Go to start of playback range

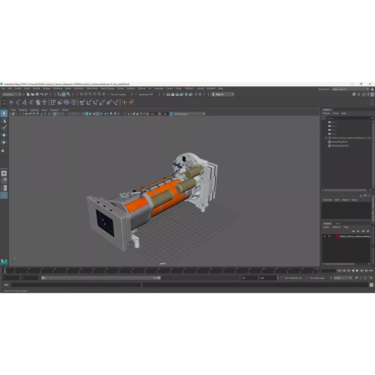[x=339, y=270]
